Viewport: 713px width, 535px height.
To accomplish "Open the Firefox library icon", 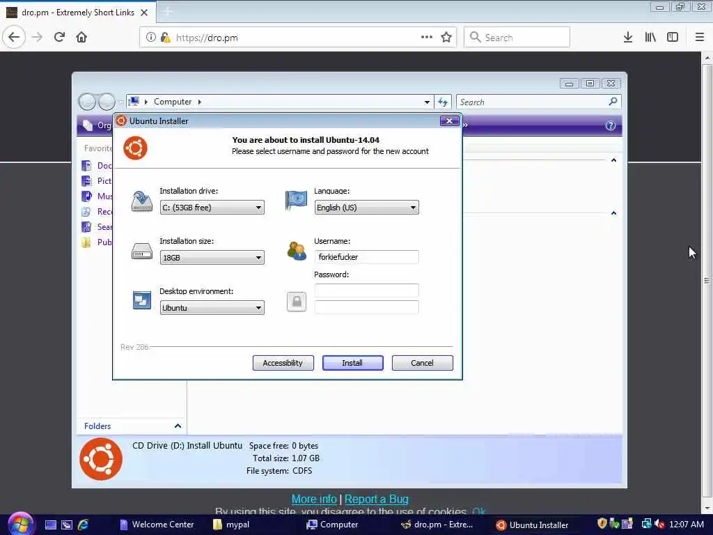I will click(650, 38).
